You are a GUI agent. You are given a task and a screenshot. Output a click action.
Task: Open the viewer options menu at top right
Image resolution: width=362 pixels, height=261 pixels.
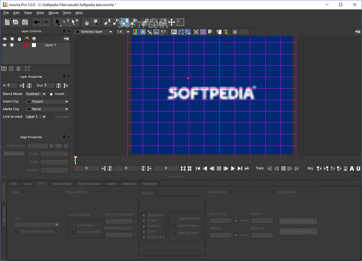coord(358,32)
